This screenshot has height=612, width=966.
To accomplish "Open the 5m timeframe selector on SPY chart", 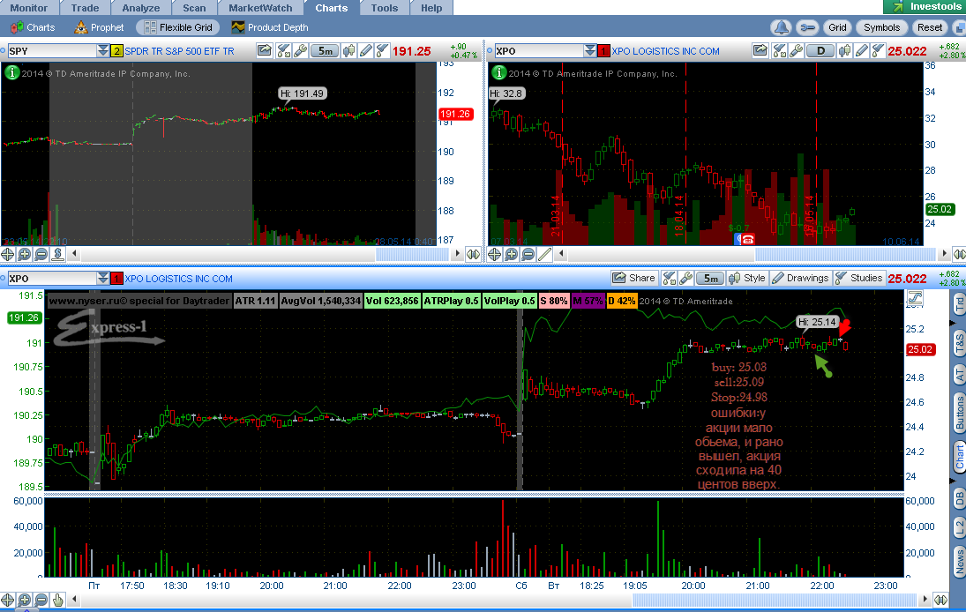I will pyautogui.click(x=326, y=50).
